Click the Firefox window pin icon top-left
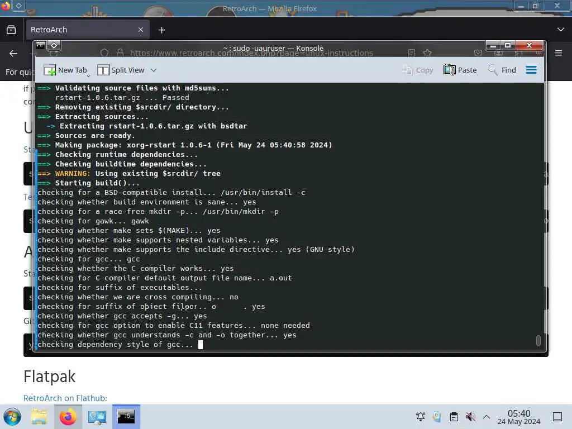Viewport: 572px width, 429px height. (x=18, y=6)
